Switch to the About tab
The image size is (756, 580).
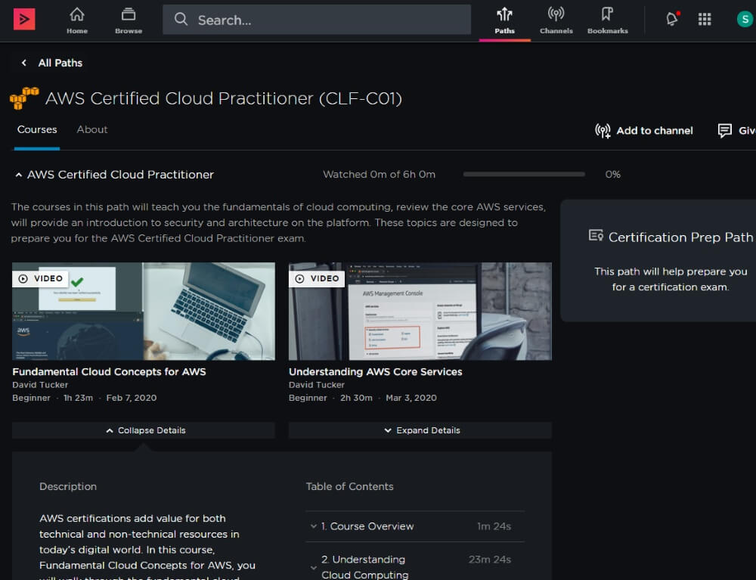[x=92, y=130]
